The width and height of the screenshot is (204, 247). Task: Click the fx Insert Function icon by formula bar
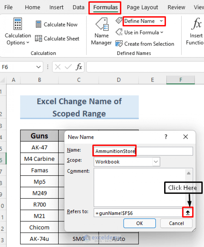click(x=79, y=67)
